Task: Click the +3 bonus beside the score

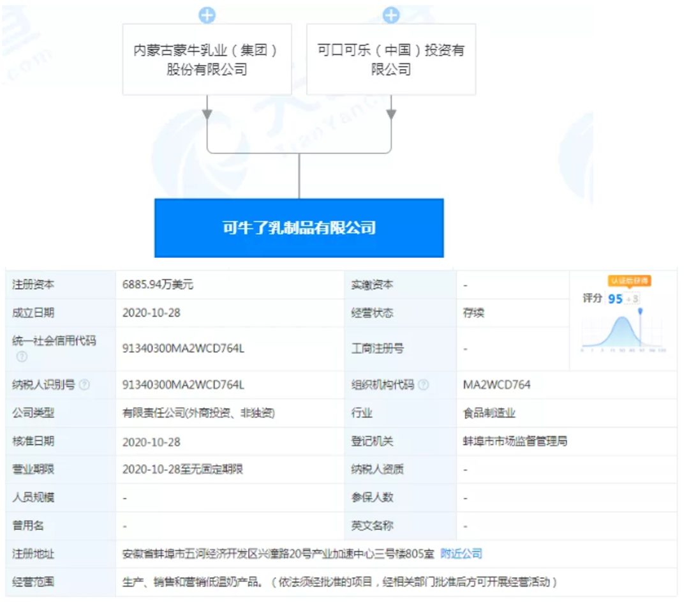Action: pyautogui.click(x=632, y=299)
